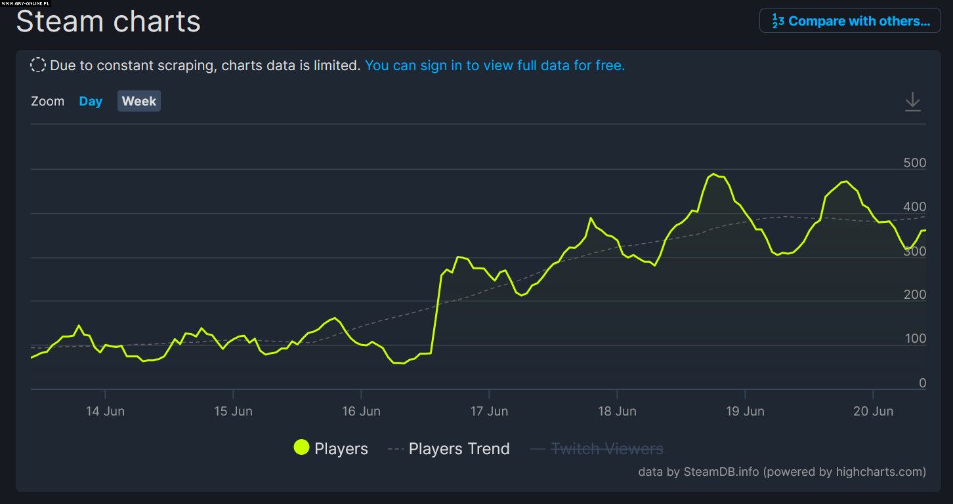Click the peak near 500 players
This screenshot has height=504, width=953.
pos(714,174)
